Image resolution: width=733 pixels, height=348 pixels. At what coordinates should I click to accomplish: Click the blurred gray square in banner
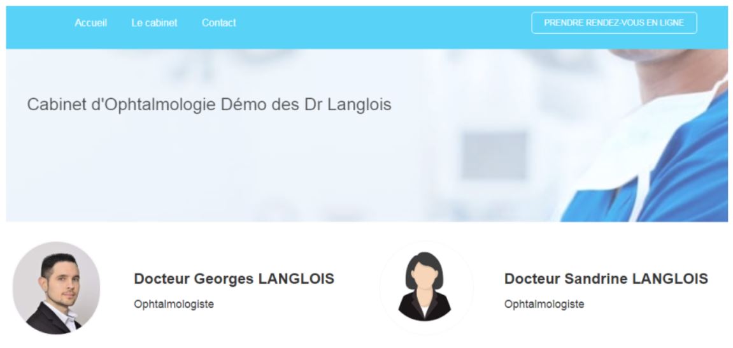click(495, 156)
